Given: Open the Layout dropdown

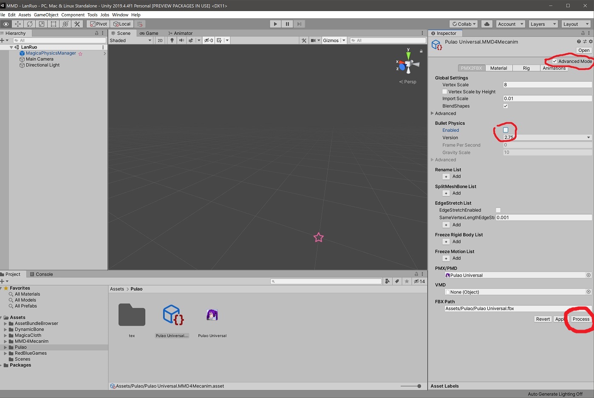Looking at the screenshot, I should pos(576,24).
